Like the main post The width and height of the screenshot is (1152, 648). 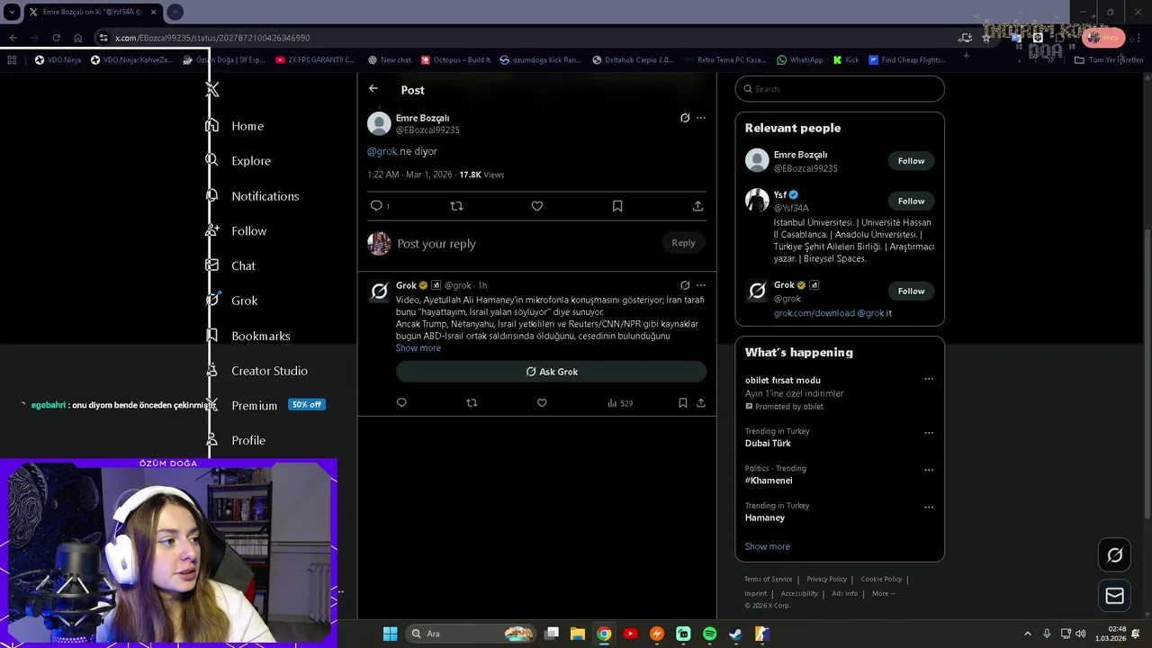click(537, 206)
